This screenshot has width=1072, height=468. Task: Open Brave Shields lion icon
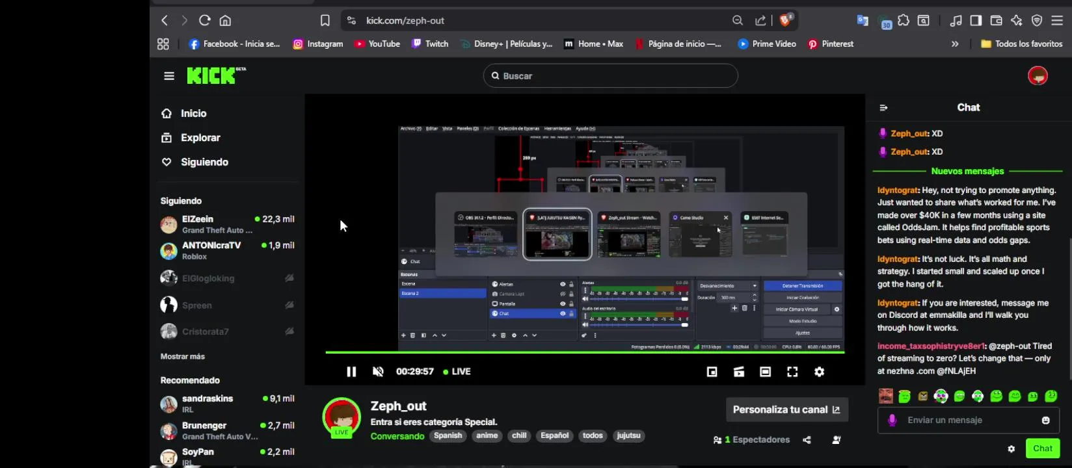tap(785, 21)
